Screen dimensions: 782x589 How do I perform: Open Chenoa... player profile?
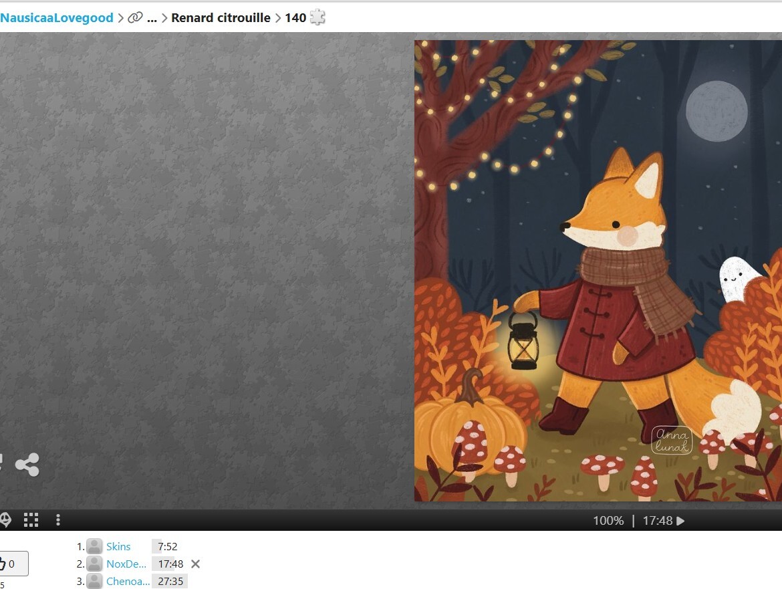point(128,581)
